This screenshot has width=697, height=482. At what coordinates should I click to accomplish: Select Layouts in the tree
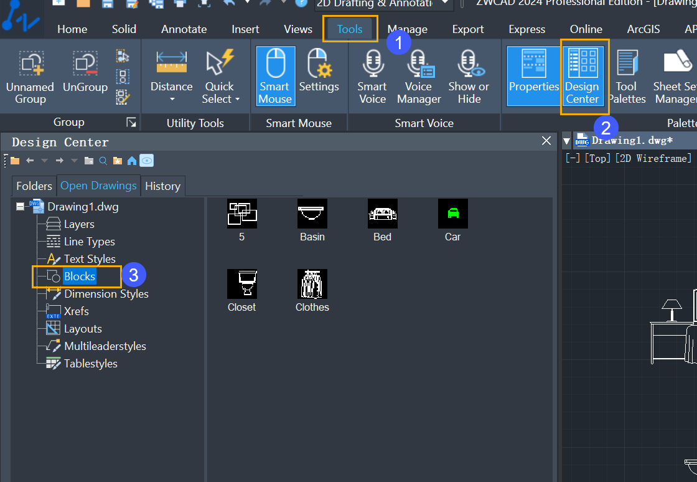tap(83, 329)
